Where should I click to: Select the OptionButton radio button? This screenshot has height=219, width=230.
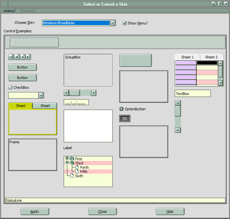[x=122, y=109]
